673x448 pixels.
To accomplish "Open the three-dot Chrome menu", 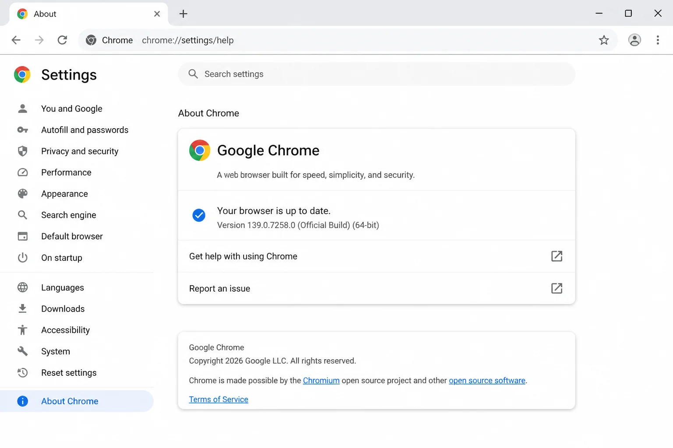I will (658, 40).
